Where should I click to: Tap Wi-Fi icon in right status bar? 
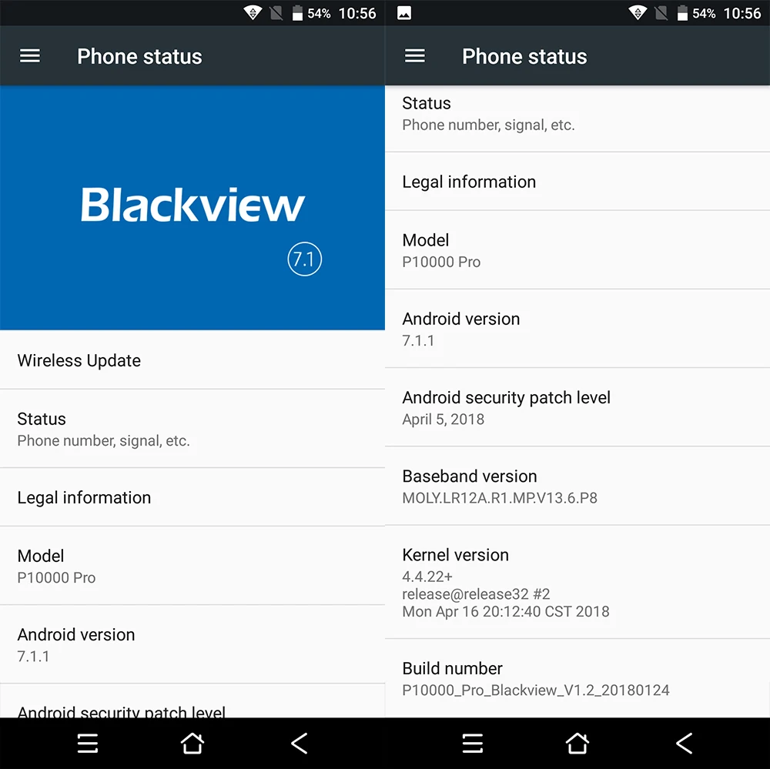638,13
